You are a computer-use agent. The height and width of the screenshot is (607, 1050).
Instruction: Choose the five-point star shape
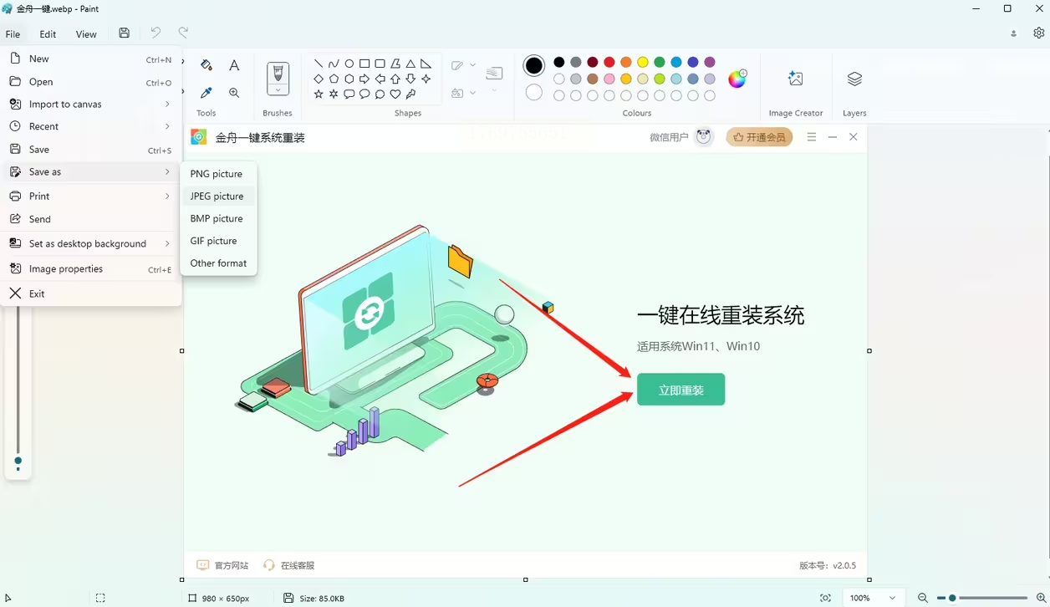pyautogui.click(x=319, y=94)
